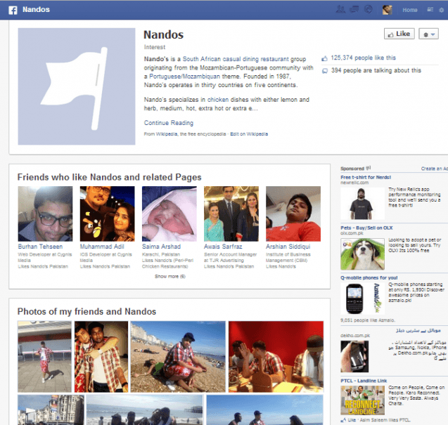Click Continue Reading
The height and width of the screenshot is (425, 448).
pos(169,123)
